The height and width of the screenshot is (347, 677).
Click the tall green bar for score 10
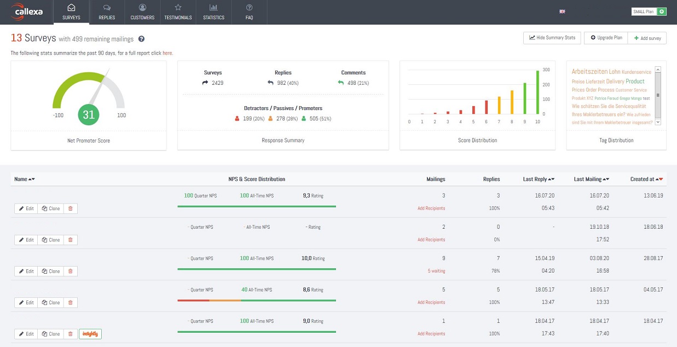coord(537,92)
